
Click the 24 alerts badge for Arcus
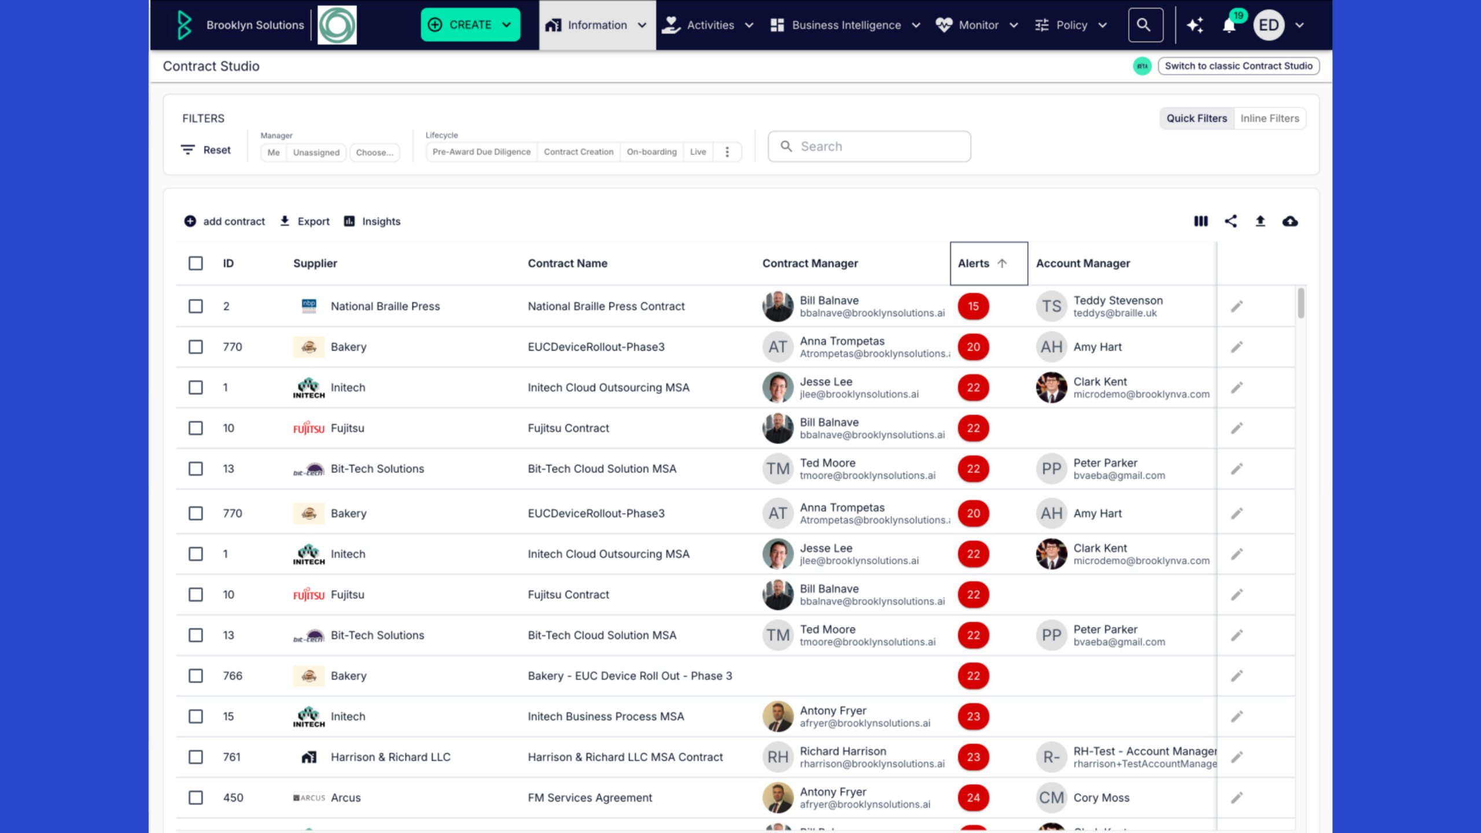[973, 797]
